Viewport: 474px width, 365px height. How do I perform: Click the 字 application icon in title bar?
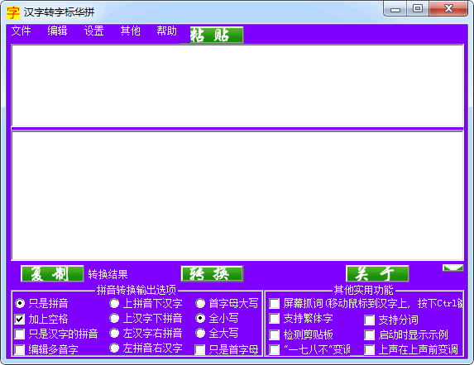pyautogui.click(x=13, y=12)
